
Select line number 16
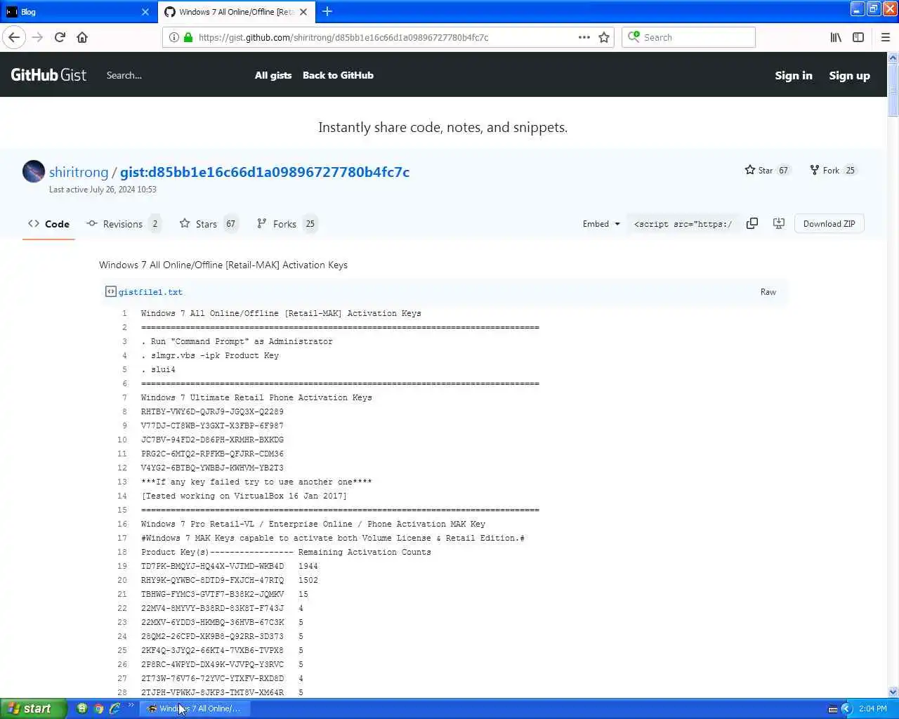(x=122, y=524)
